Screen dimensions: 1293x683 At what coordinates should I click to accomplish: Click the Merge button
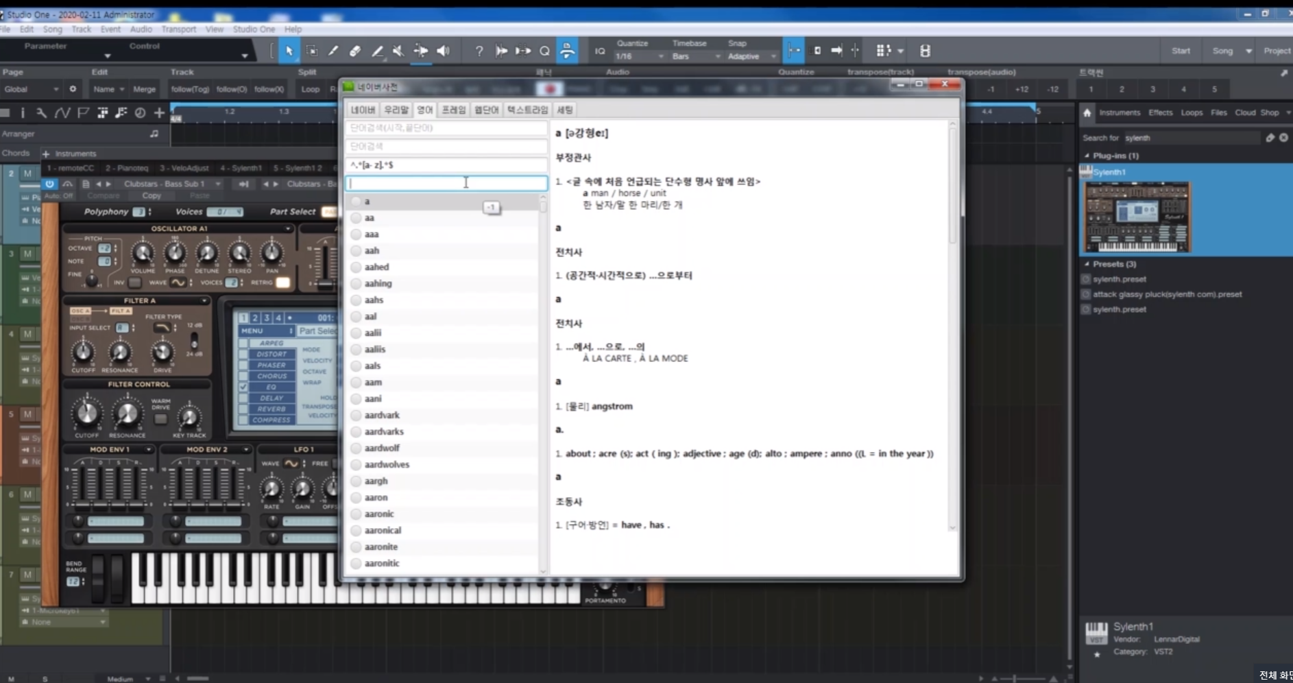coord(144,89)
